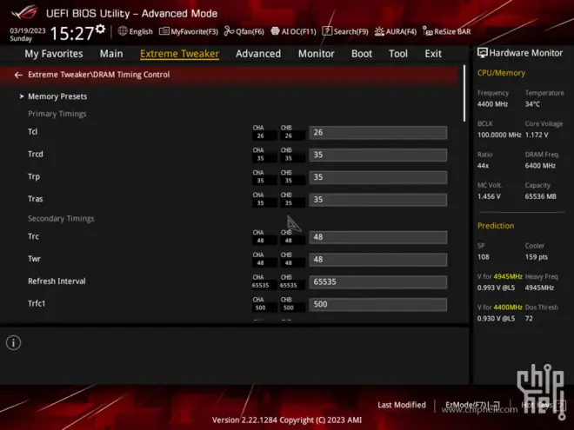
Task: Click the Tras setting label
Action: click(x=35, y=199)
